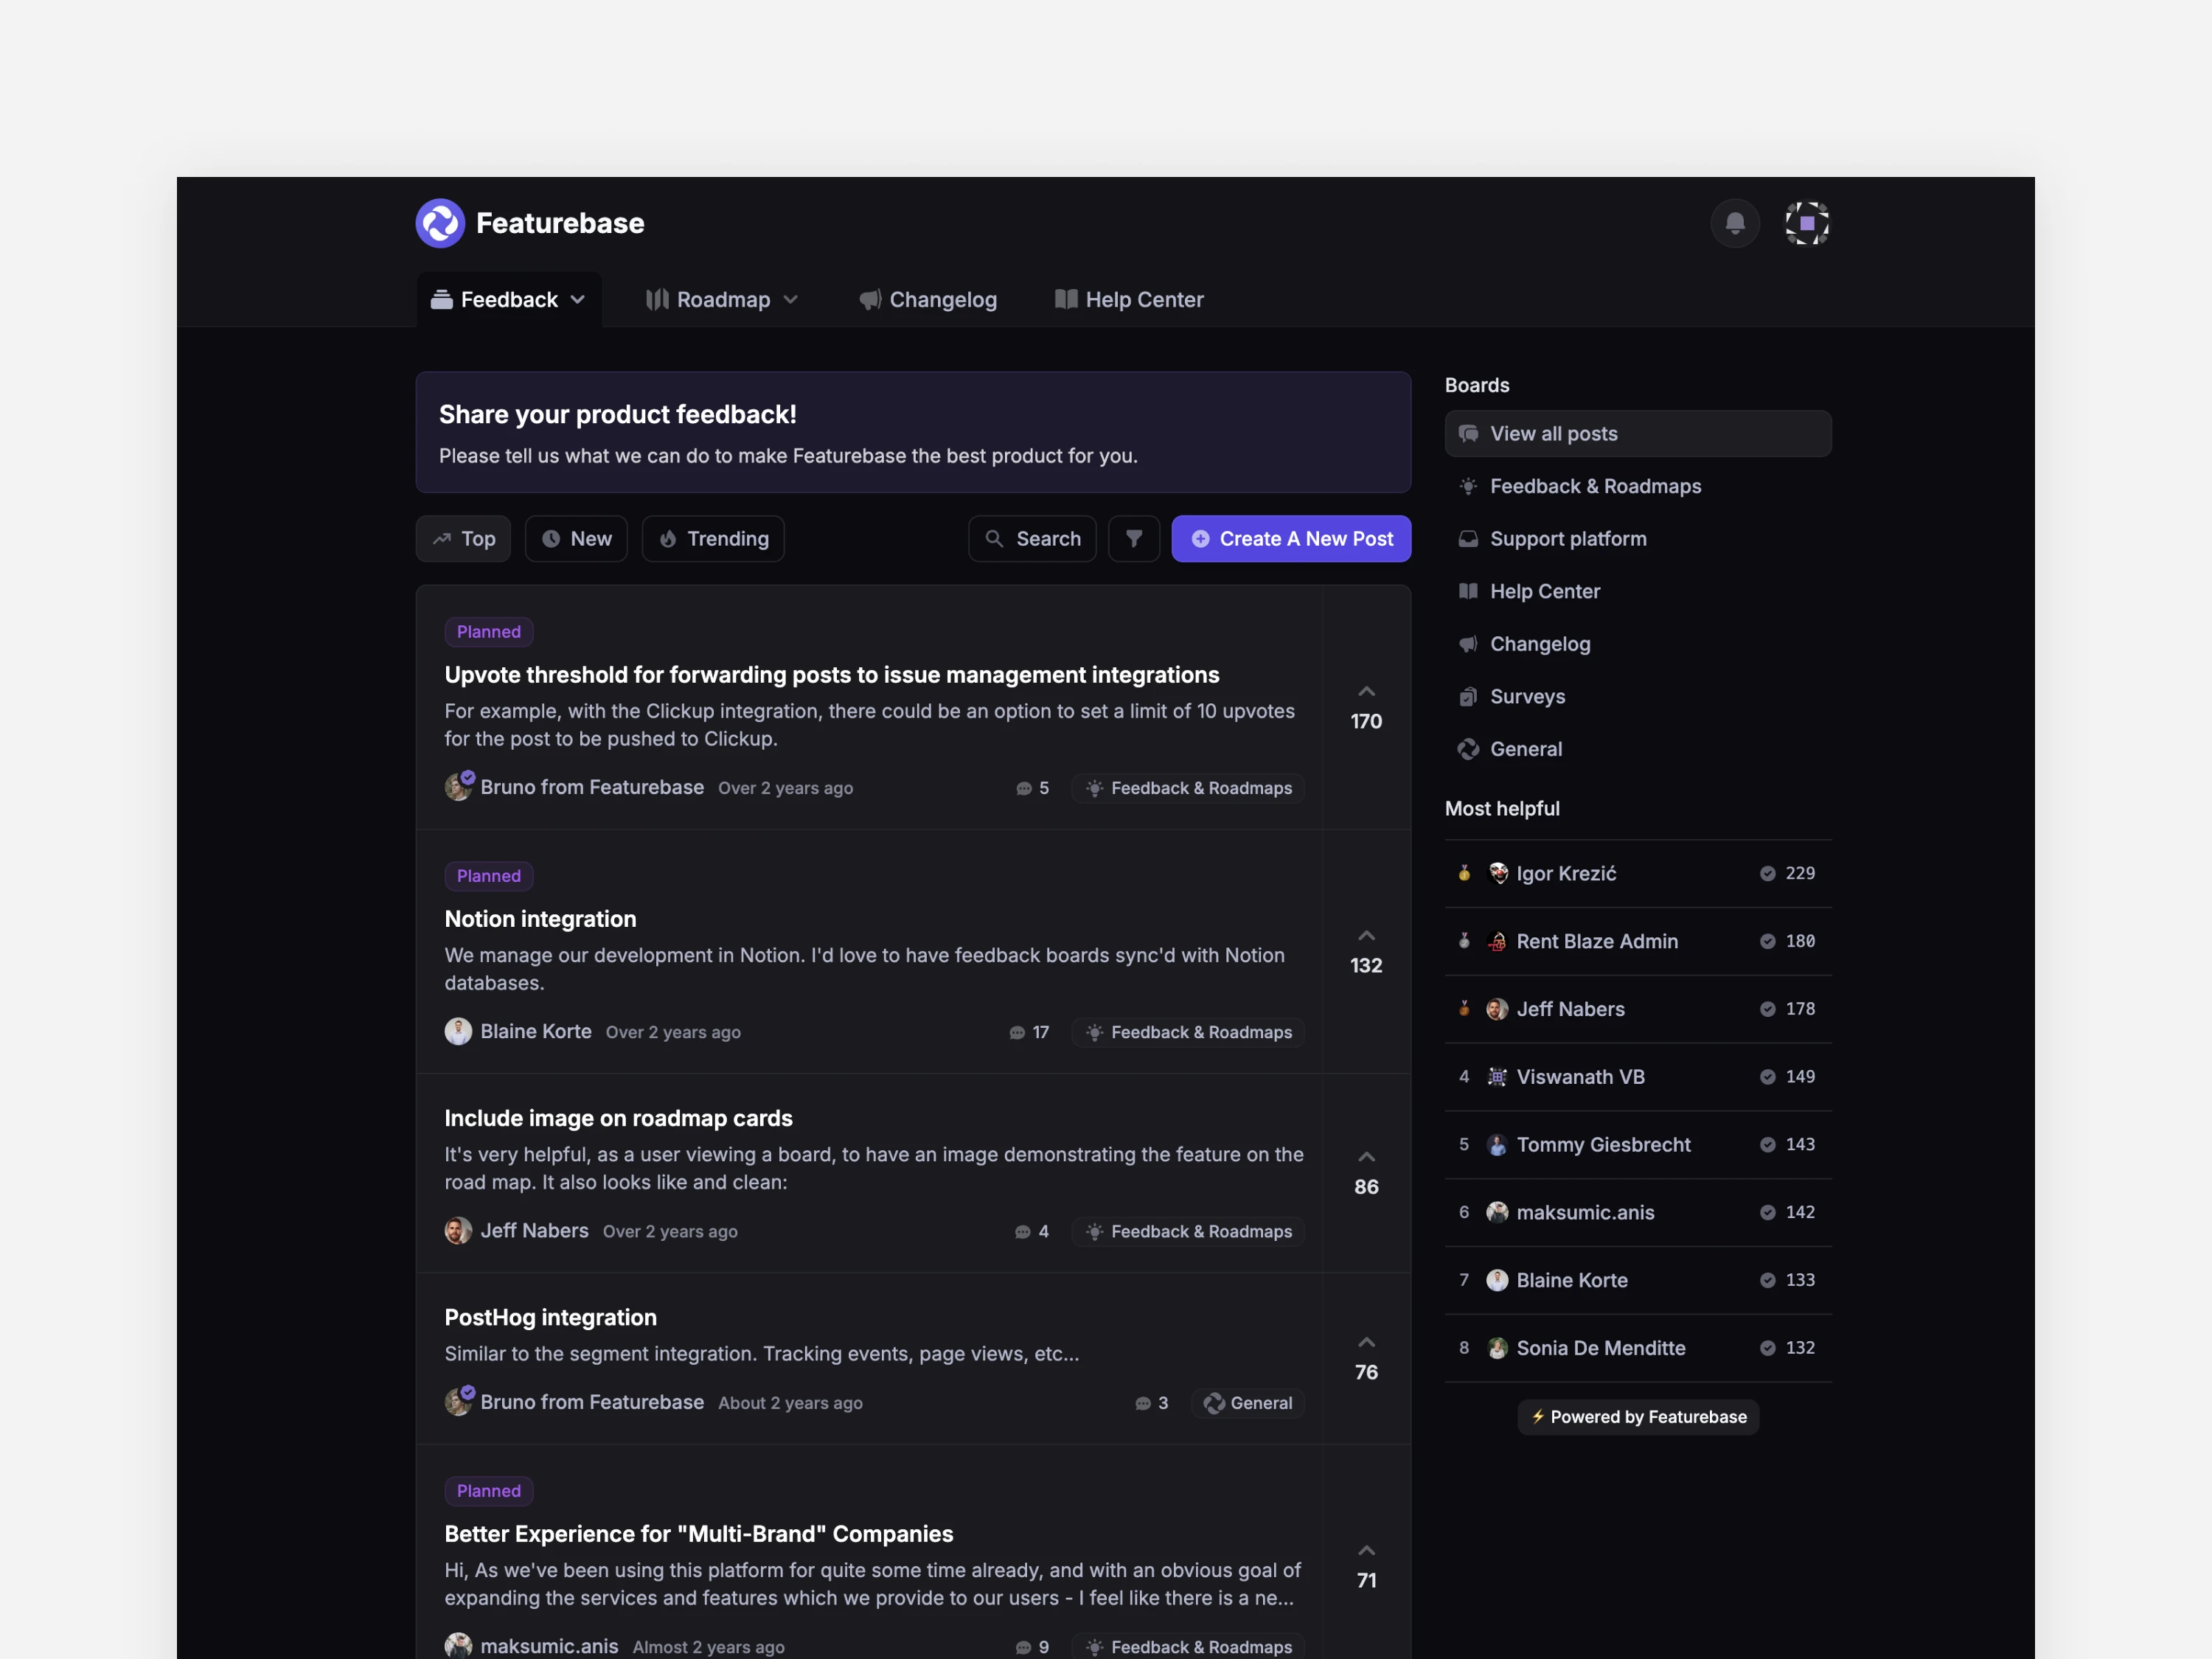Upvote the roadmap cards image post

tap(1366, 1158)
